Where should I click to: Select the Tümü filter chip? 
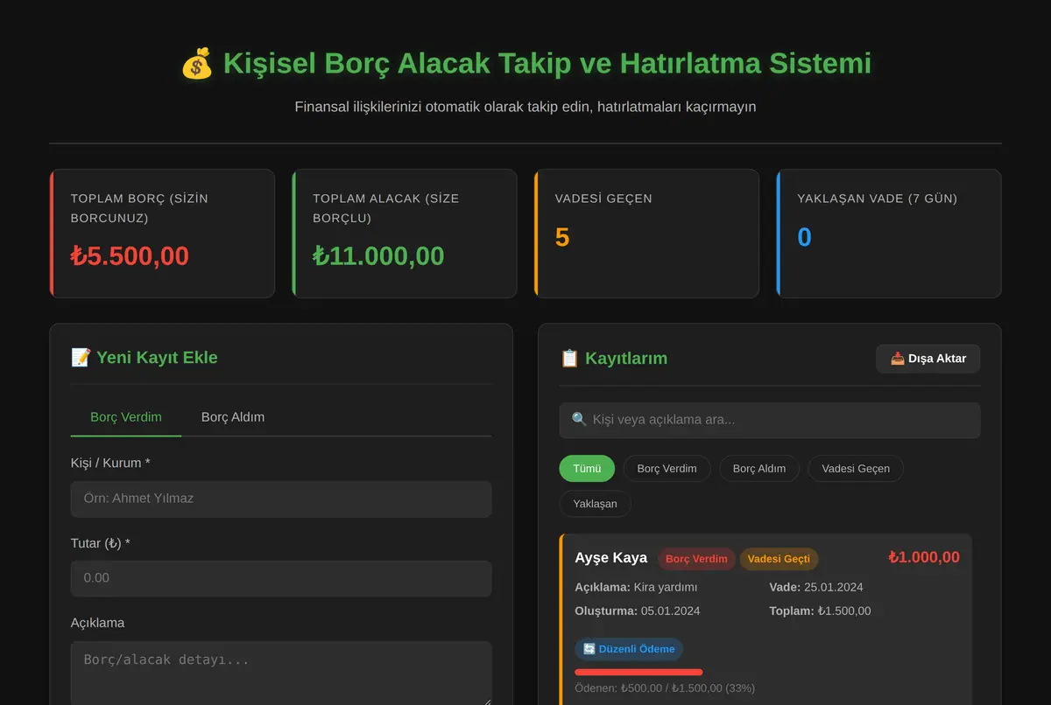[x=587, y=468]
